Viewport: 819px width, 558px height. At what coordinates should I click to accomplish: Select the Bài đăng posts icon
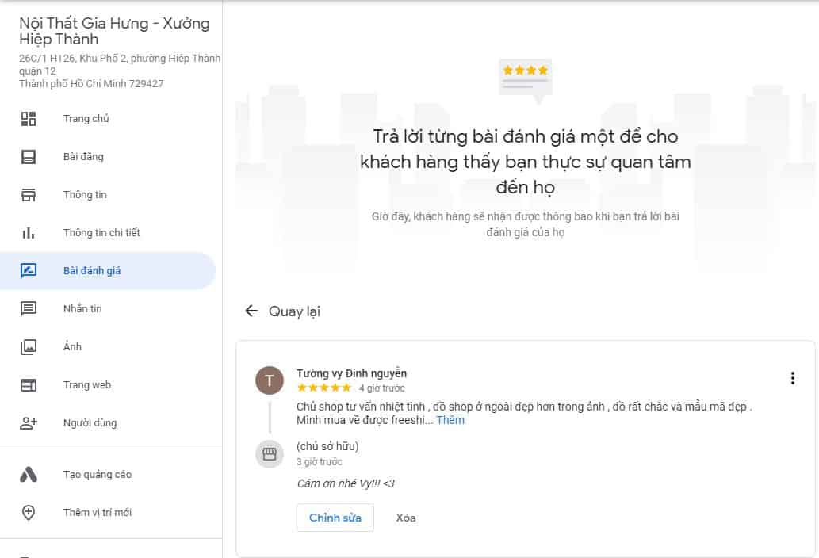click(x=29, y=156)
